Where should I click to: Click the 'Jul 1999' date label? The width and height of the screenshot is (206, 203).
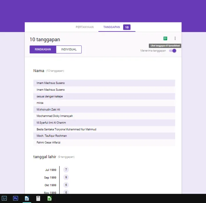pos(50,170)
